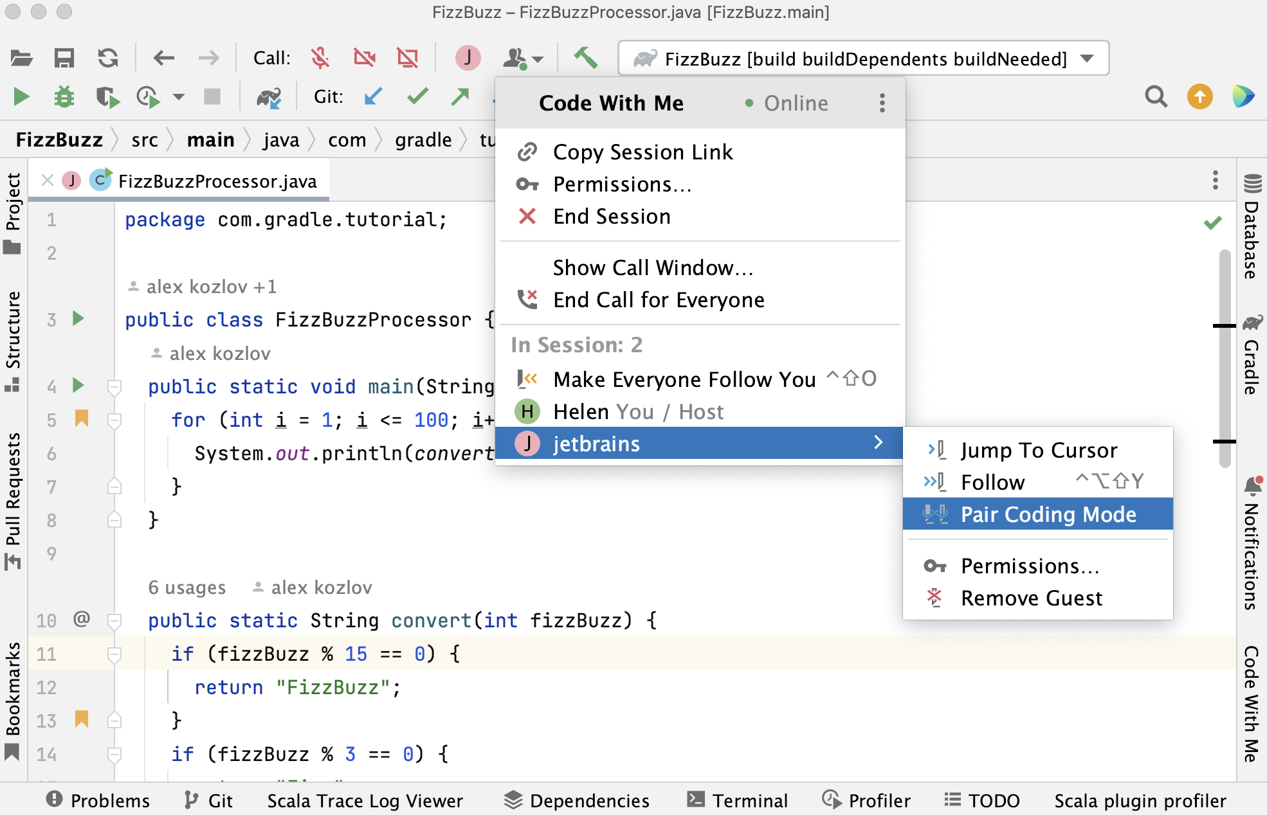Click the JetBrains Toolbox colorful icon
This screenshot has width=1267, height=815.
coord(1243,97)
